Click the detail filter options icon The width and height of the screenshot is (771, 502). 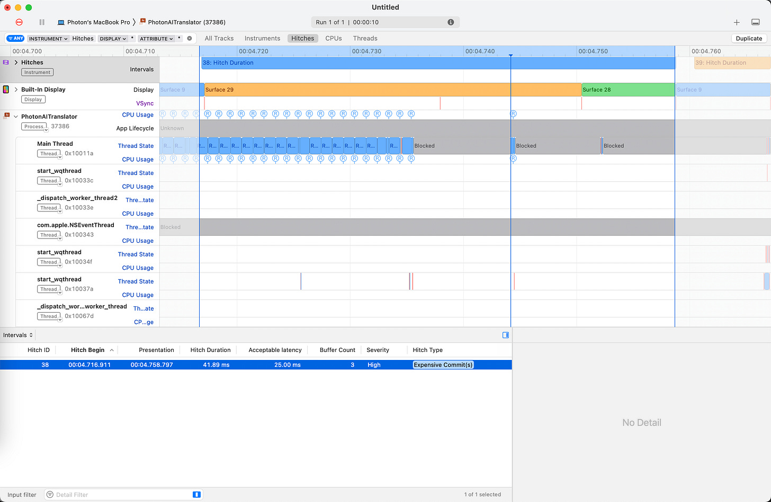click(196, 495)
